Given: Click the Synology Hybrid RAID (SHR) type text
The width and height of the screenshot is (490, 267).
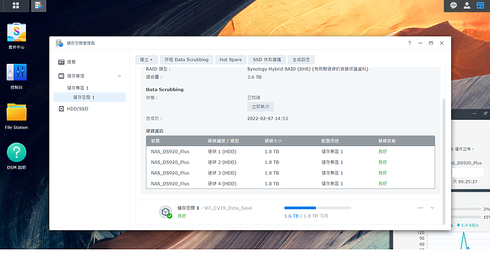Looking at the screenshot, I should tap(308, 69).
